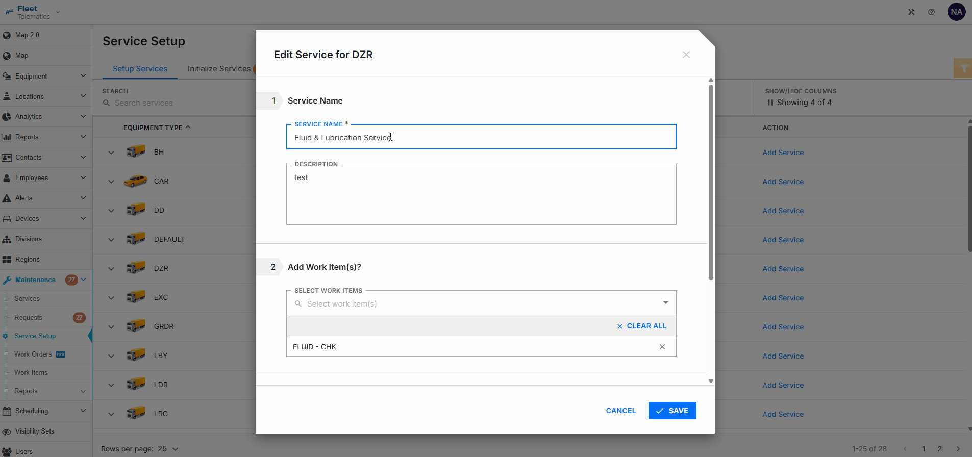
Task: Open the Locations menu icon
Action: tap(7, 96)
